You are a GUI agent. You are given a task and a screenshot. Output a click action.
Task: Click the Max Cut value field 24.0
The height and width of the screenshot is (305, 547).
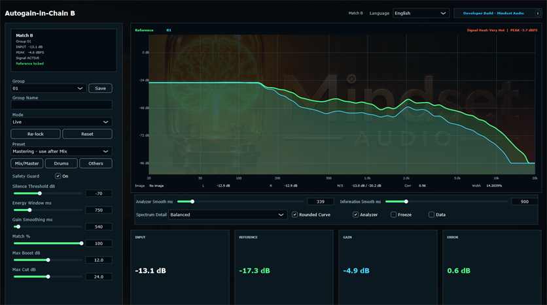pos(99,277)
